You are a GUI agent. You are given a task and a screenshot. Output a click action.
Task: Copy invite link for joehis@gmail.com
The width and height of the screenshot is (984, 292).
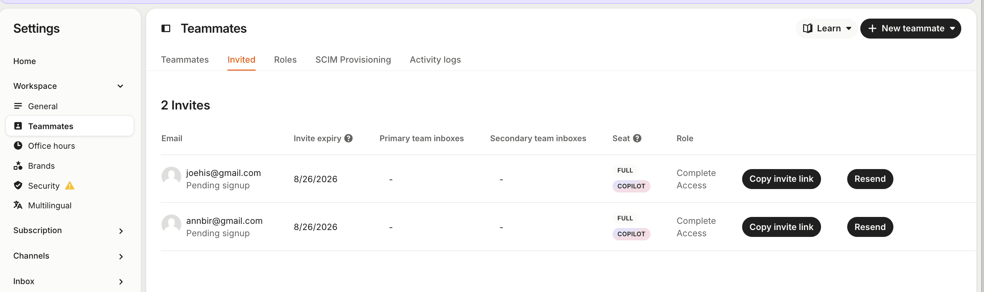click(x=781, y=179)
